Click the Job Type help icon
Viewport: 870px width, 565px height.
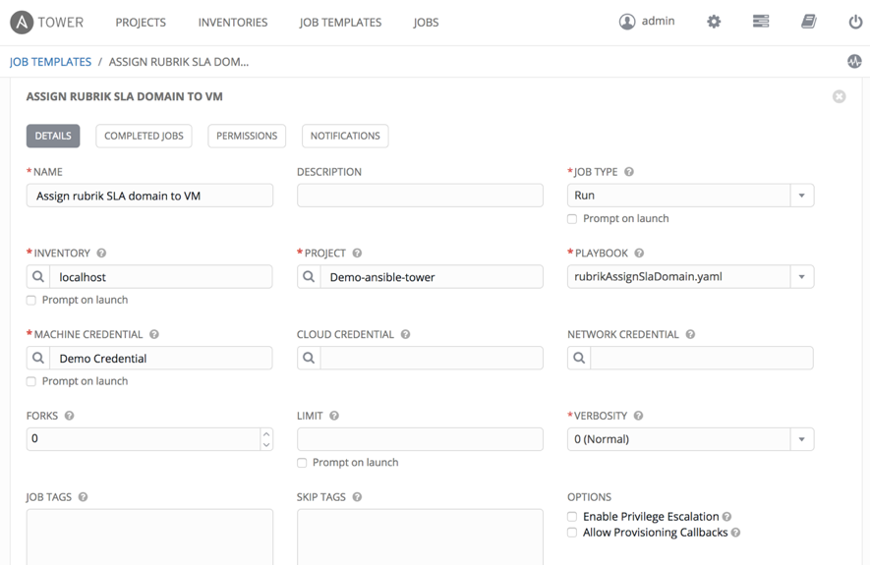click(x=628, y=172)
